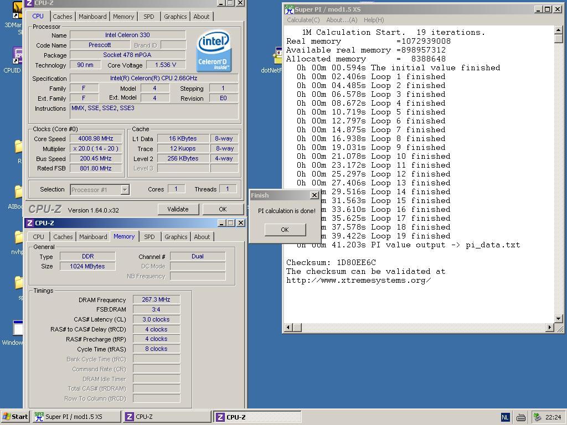Open the SPD tab in lower CPU-Z
Image resolution: width=567 pixels, height=425 pixels.
[x=150, y=237]
